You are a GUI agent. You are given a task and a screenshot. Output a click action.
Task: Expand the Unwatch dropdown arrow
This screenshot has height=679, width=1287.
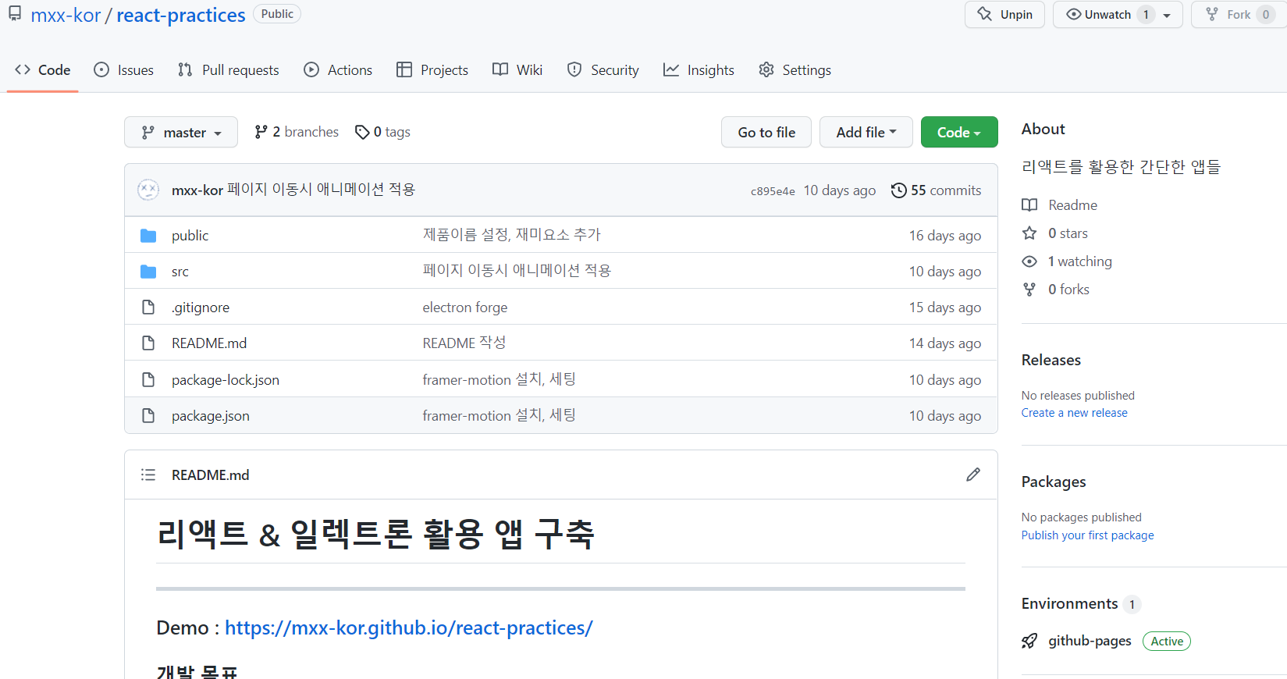point(1167,15)
